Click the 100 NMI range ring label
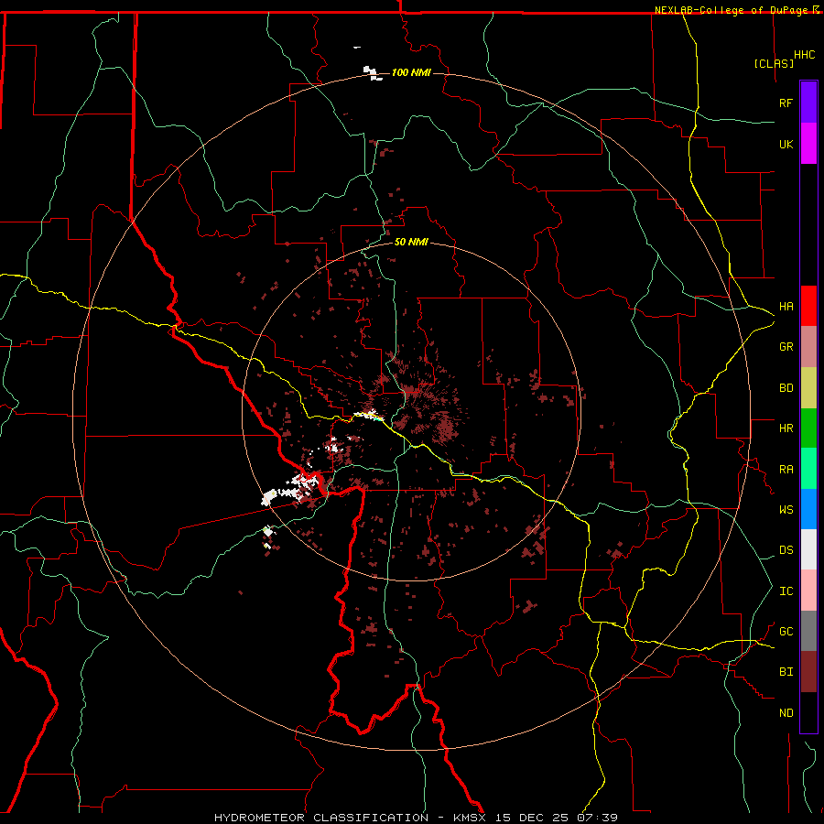Image resolution: width=824 pixels, height=824 pixels. pos(411,72)
